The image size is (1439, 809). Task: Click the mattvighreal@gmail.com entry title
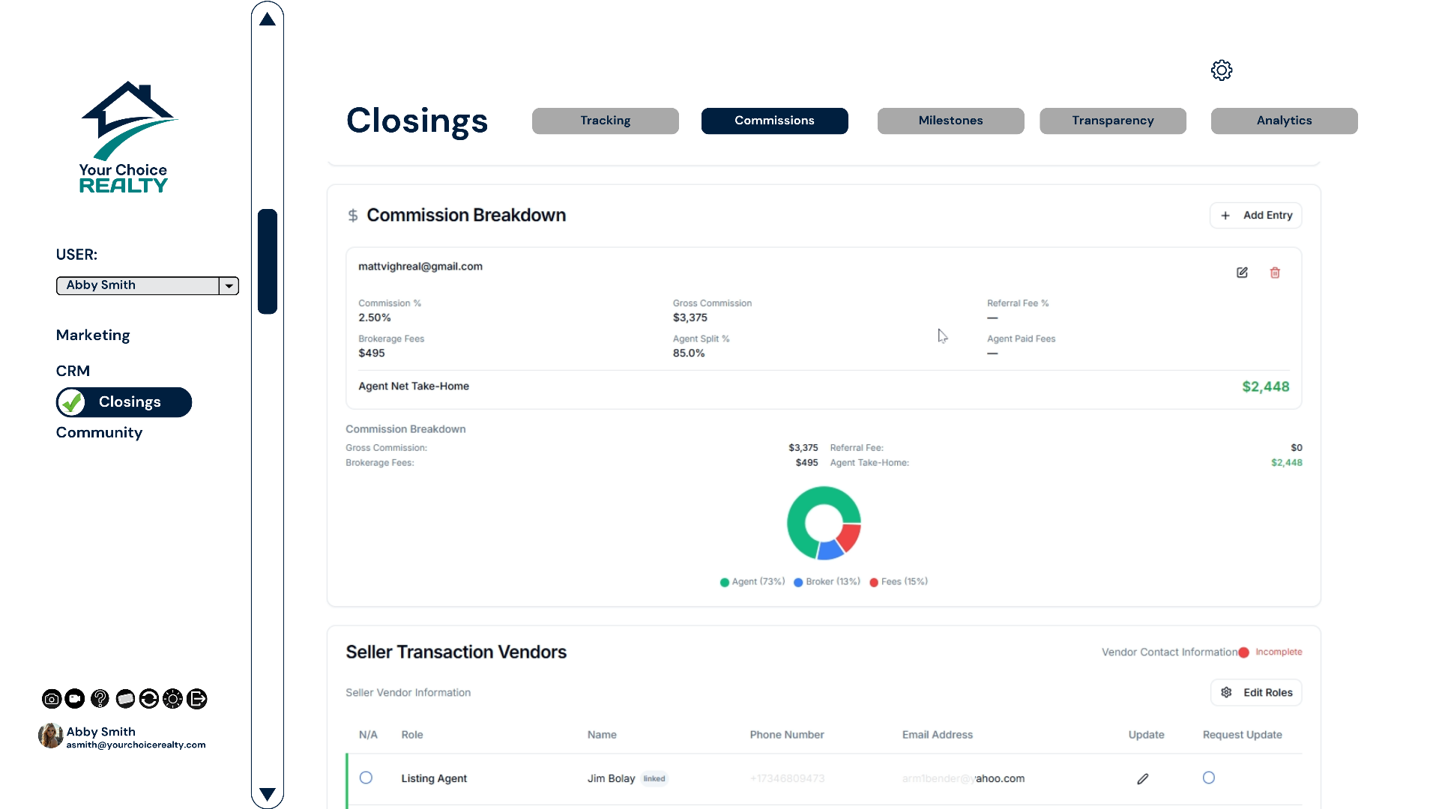(x=420, y=267)
